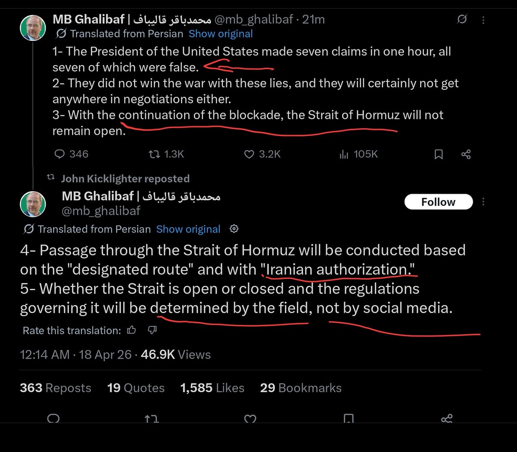
Task: Follow MB Ghalibaf
Action: click(x=438, y=202)
